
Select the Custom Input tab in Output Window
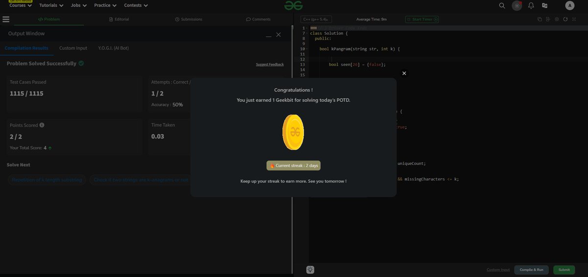click(73, 48)
